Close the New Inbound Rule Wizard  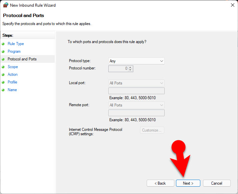[232, 5]
